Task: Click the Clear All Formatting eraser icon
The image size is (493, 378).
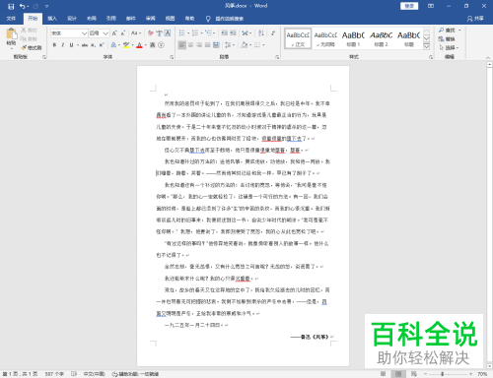Action: (x=151, y=33)
